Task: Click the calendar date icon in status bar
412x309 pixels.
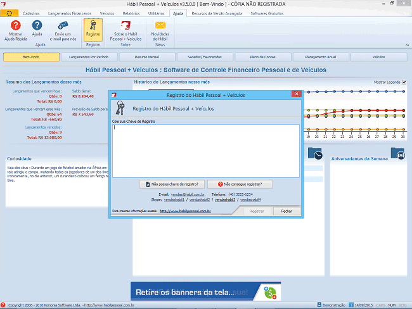Action: click(x=351, y=305)
